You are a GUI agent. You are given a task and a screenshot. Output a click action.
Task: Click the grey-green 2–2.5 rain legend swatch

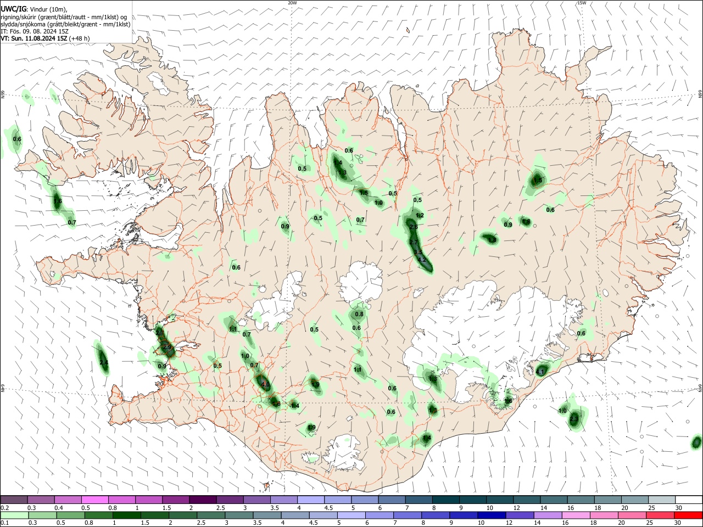(x=182, y=515)
